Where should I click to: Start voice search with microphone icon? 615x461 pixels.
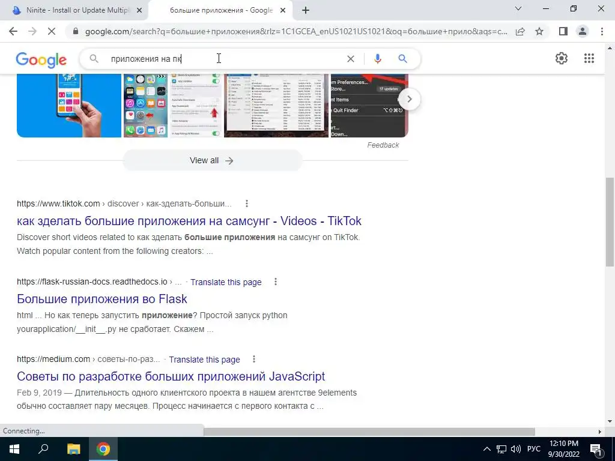pos(378,59)
